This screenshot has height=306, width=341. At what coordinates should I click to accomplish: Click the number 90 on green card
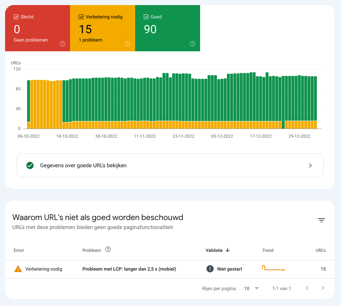click(150, 29)
